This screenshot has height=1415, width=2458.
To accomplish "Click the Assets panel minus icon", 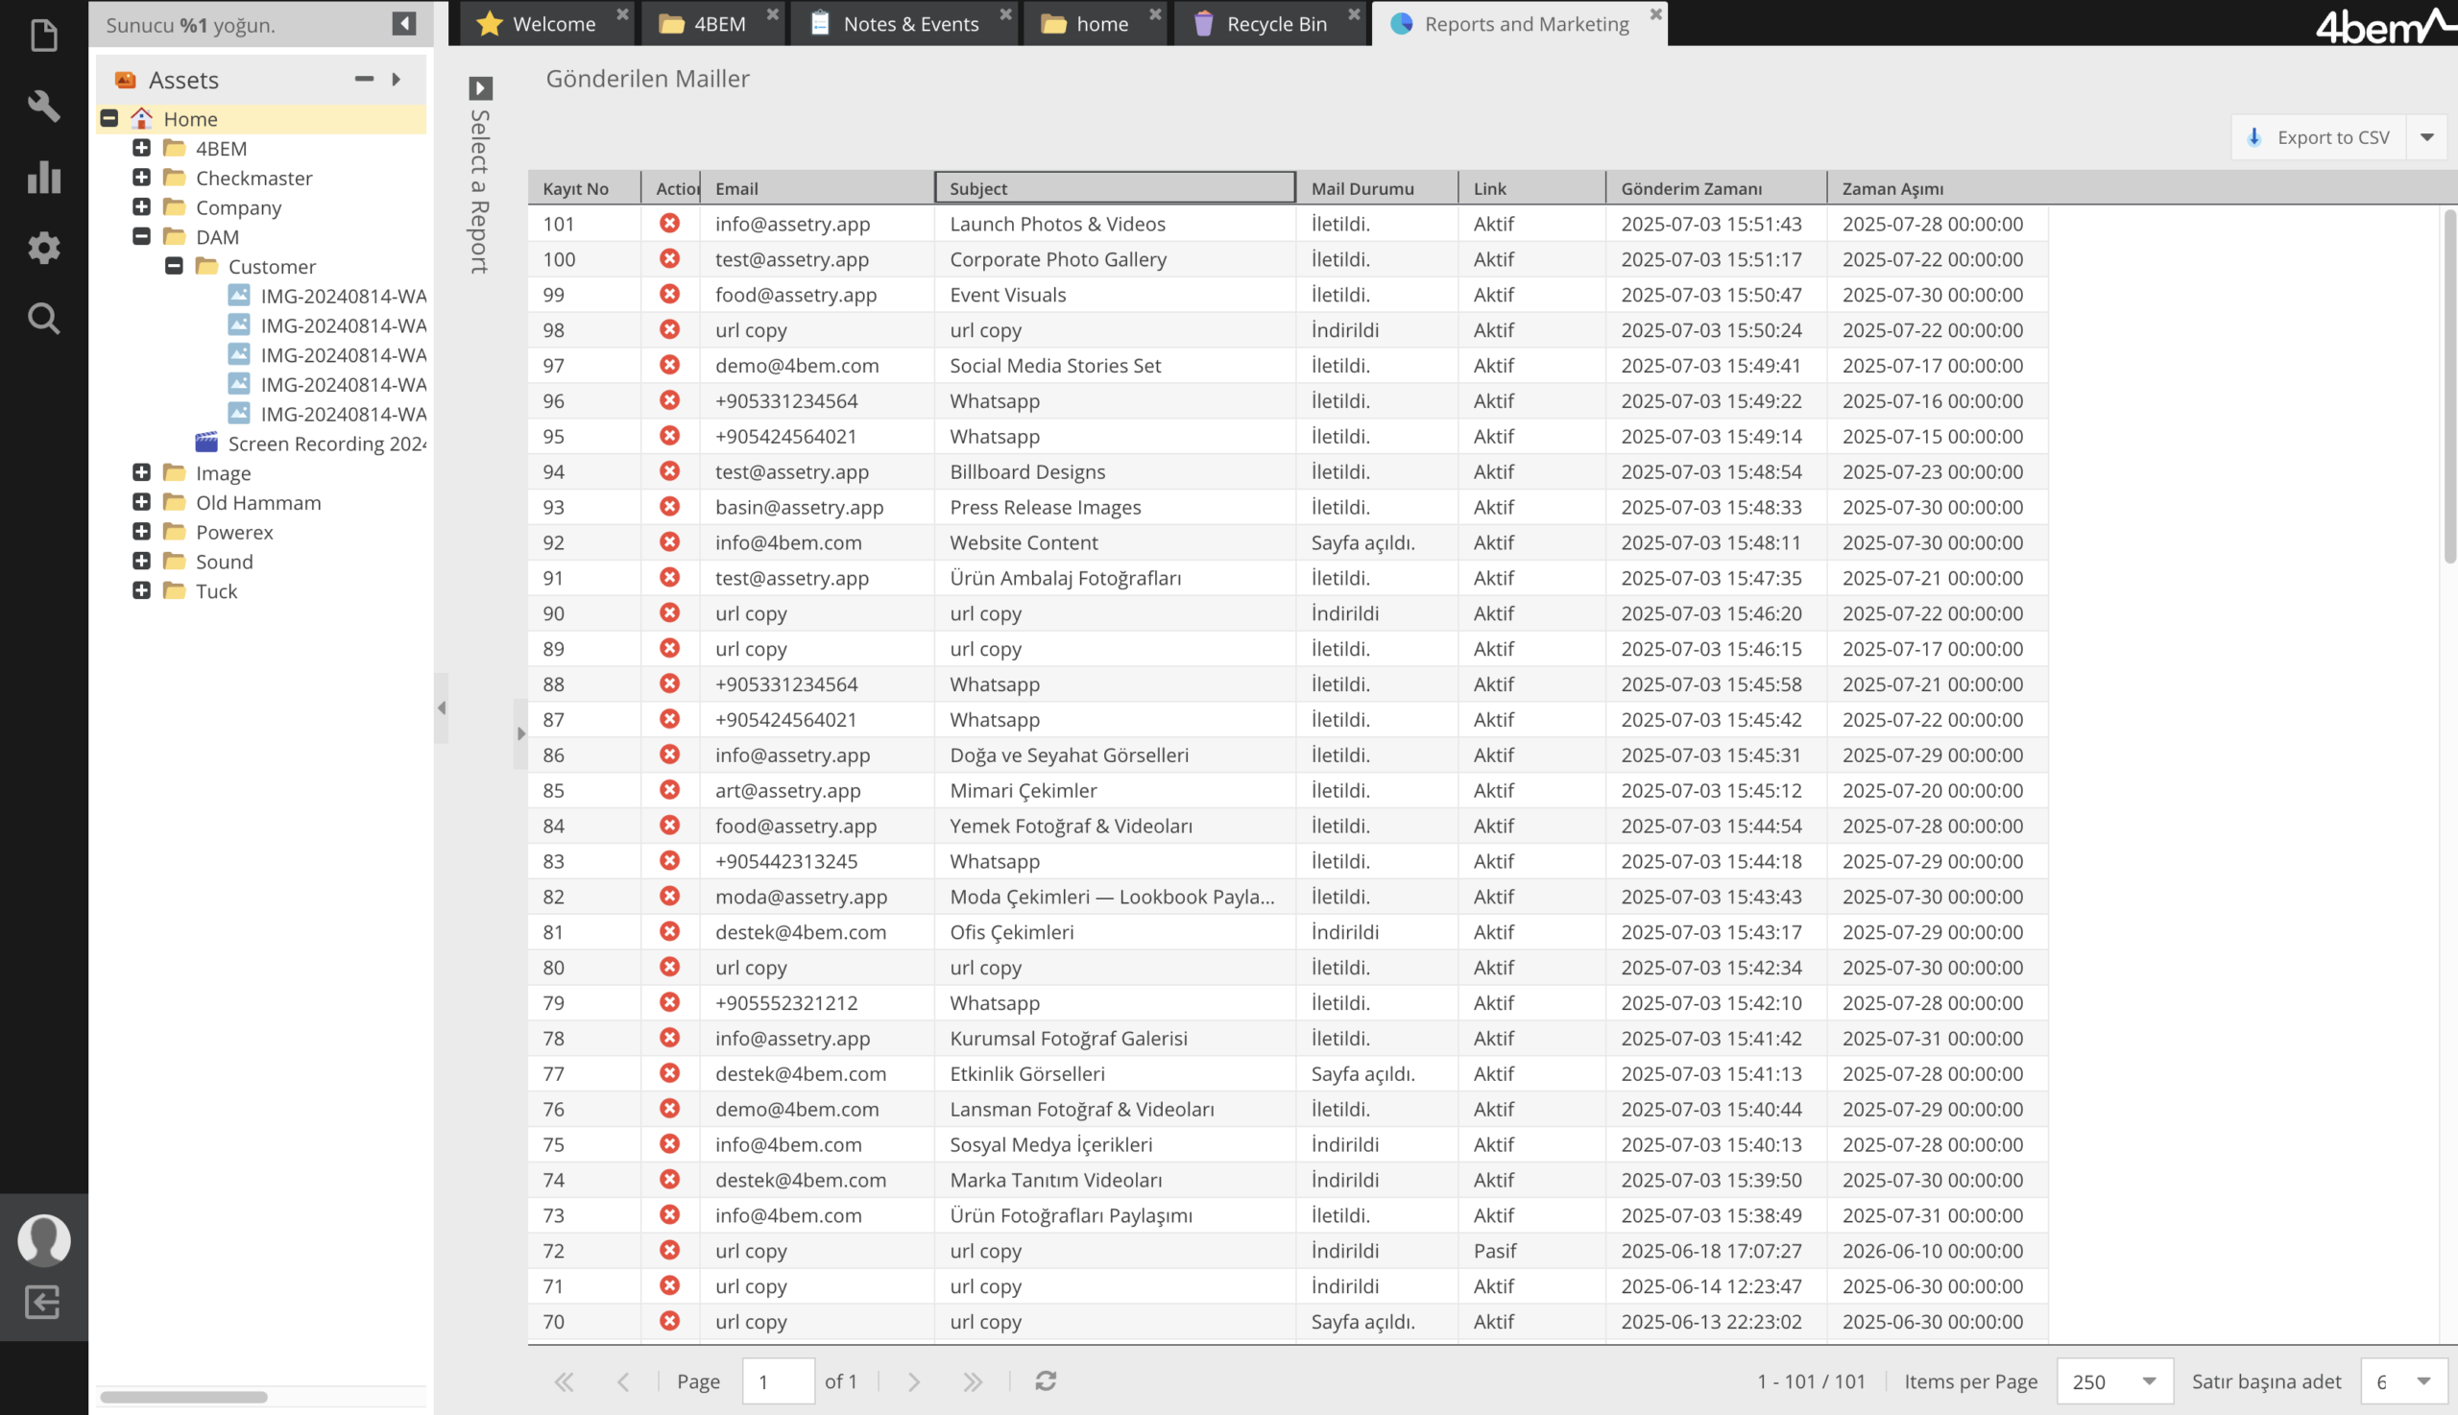I will coord(365,79).
